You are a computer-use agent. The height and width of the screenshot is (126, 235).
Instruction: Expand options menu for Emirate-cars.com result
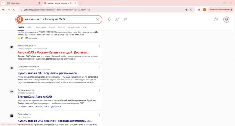(x=99, y=91)
